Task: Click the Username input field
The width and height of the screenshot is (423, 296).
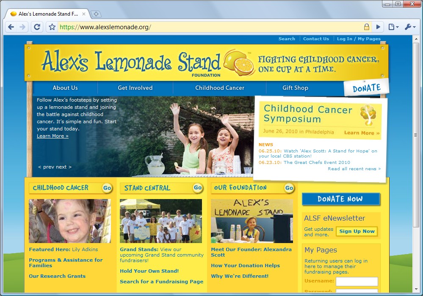Action: tap(357, 282)
